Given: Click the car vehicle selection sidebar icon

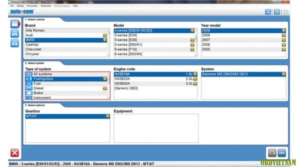Looking at the screenshot, I should point(15,24).
